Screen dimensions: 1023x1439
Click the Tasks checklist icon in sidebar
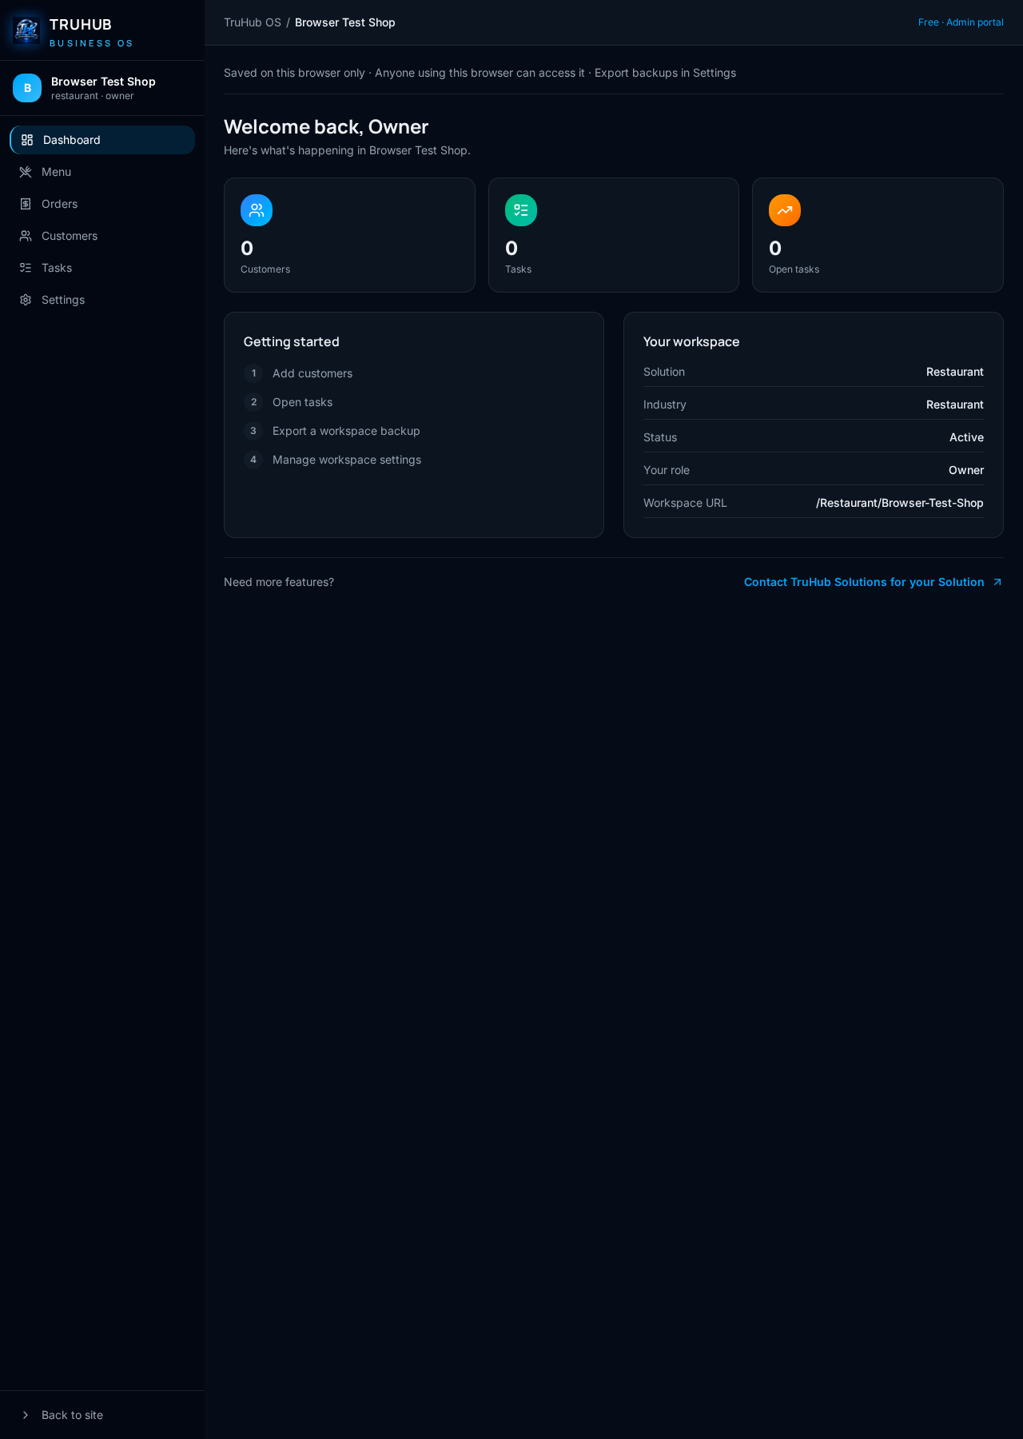[26, 268]
